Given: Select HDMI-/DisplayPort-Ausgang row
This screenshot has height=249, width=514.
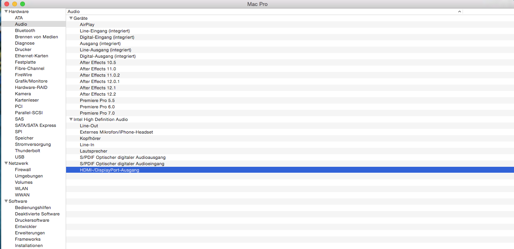Looking at the screenshot, I should pyautogui.click(x=290, y=170).
